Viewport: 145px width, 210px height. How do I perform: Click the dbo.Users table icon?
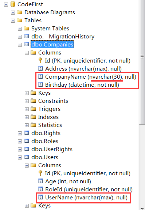pos(27,157)
